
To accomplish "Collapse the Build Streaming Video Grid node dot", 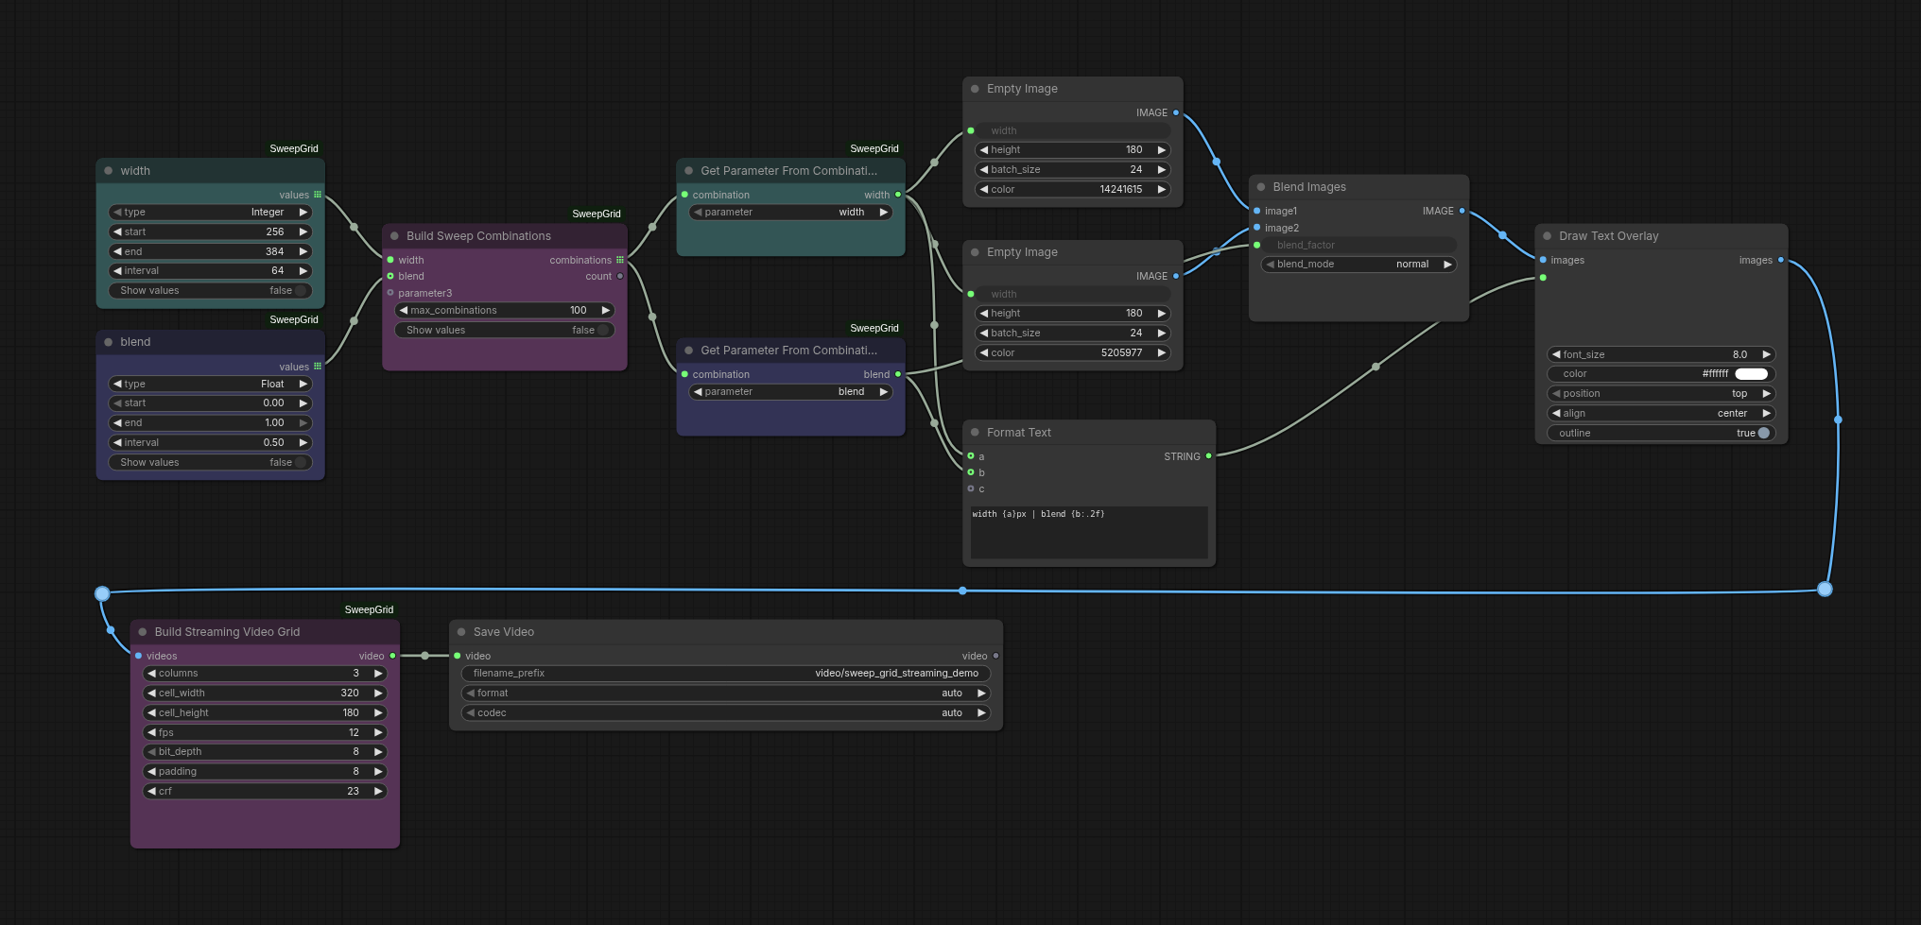I will coord(143,632).
